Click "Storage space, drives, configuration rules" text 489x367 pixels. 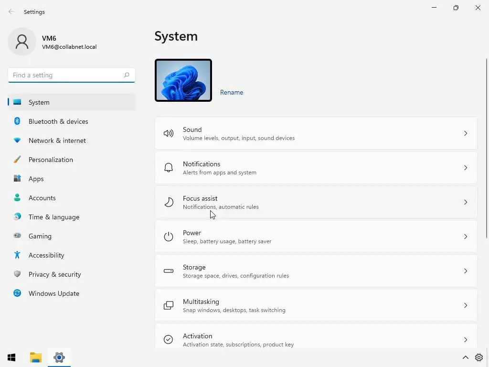(x=236, y=276)
